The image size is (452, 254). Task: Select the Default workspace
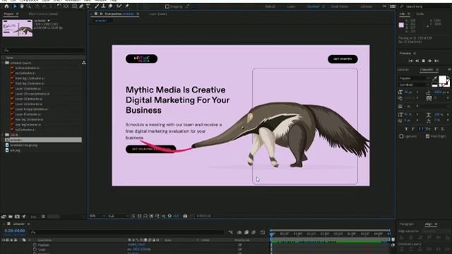270,6
